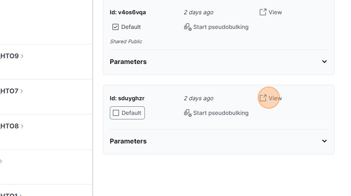Expand Parameters in the sduyghzr card
This screenshot has height=196, width=351.
pyautogui.click(x=324, y=141)
